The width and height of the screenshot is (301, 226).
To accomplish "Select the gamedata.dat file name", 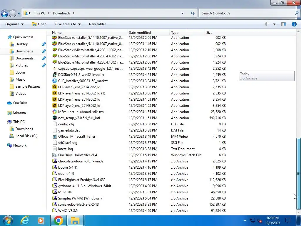I will pos(69,130).
